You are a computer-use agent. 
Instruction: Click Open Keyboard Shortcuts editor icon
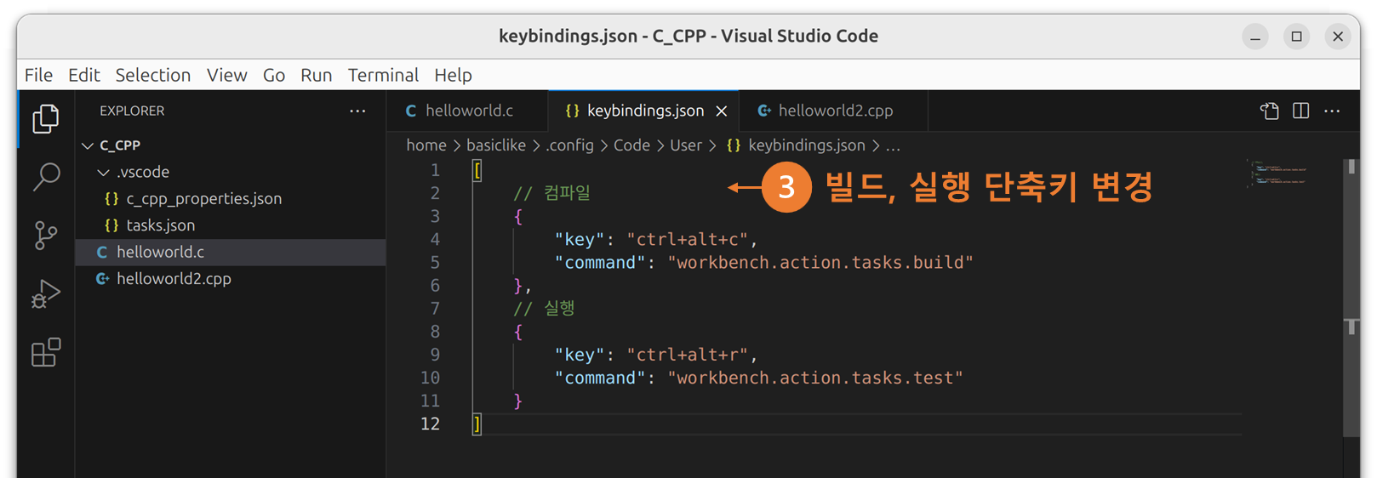pos(1270,111)
